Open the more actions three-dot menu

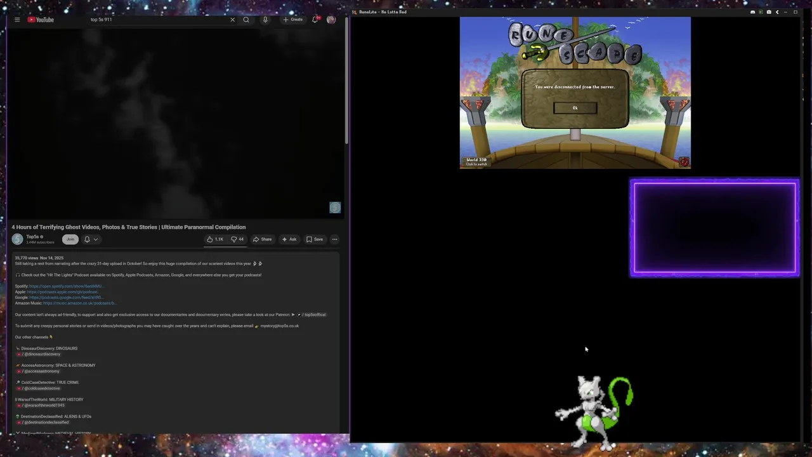coord(334,239)
